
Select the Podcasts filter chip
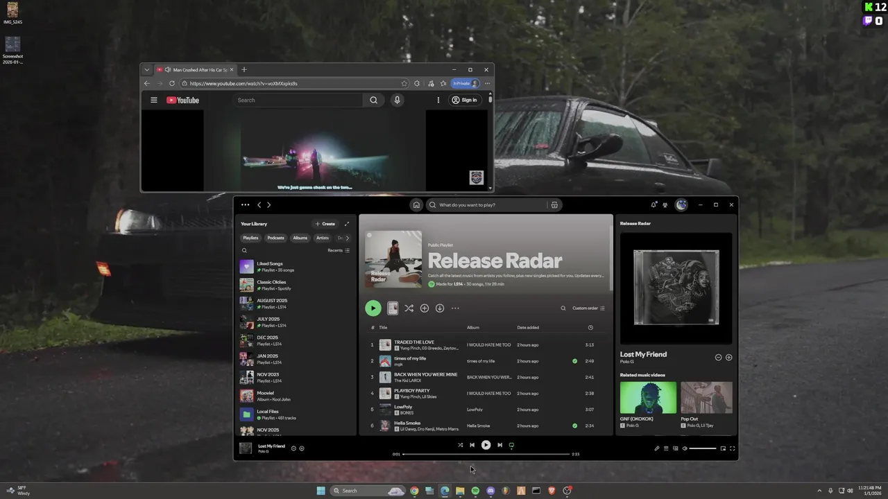276,238
